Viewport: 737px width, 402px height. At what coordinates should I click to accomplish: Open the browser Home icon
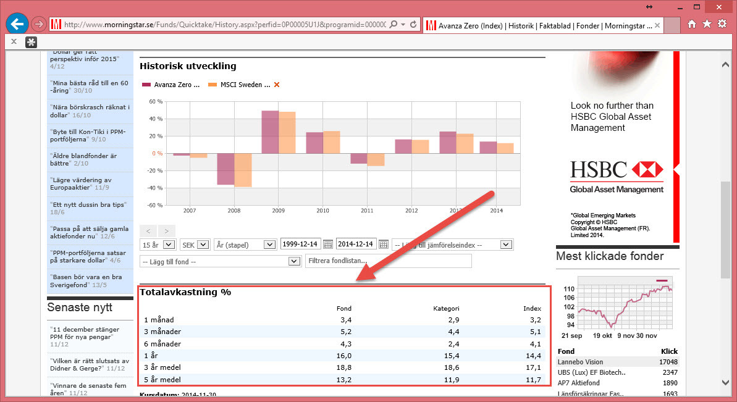point(692,24)
